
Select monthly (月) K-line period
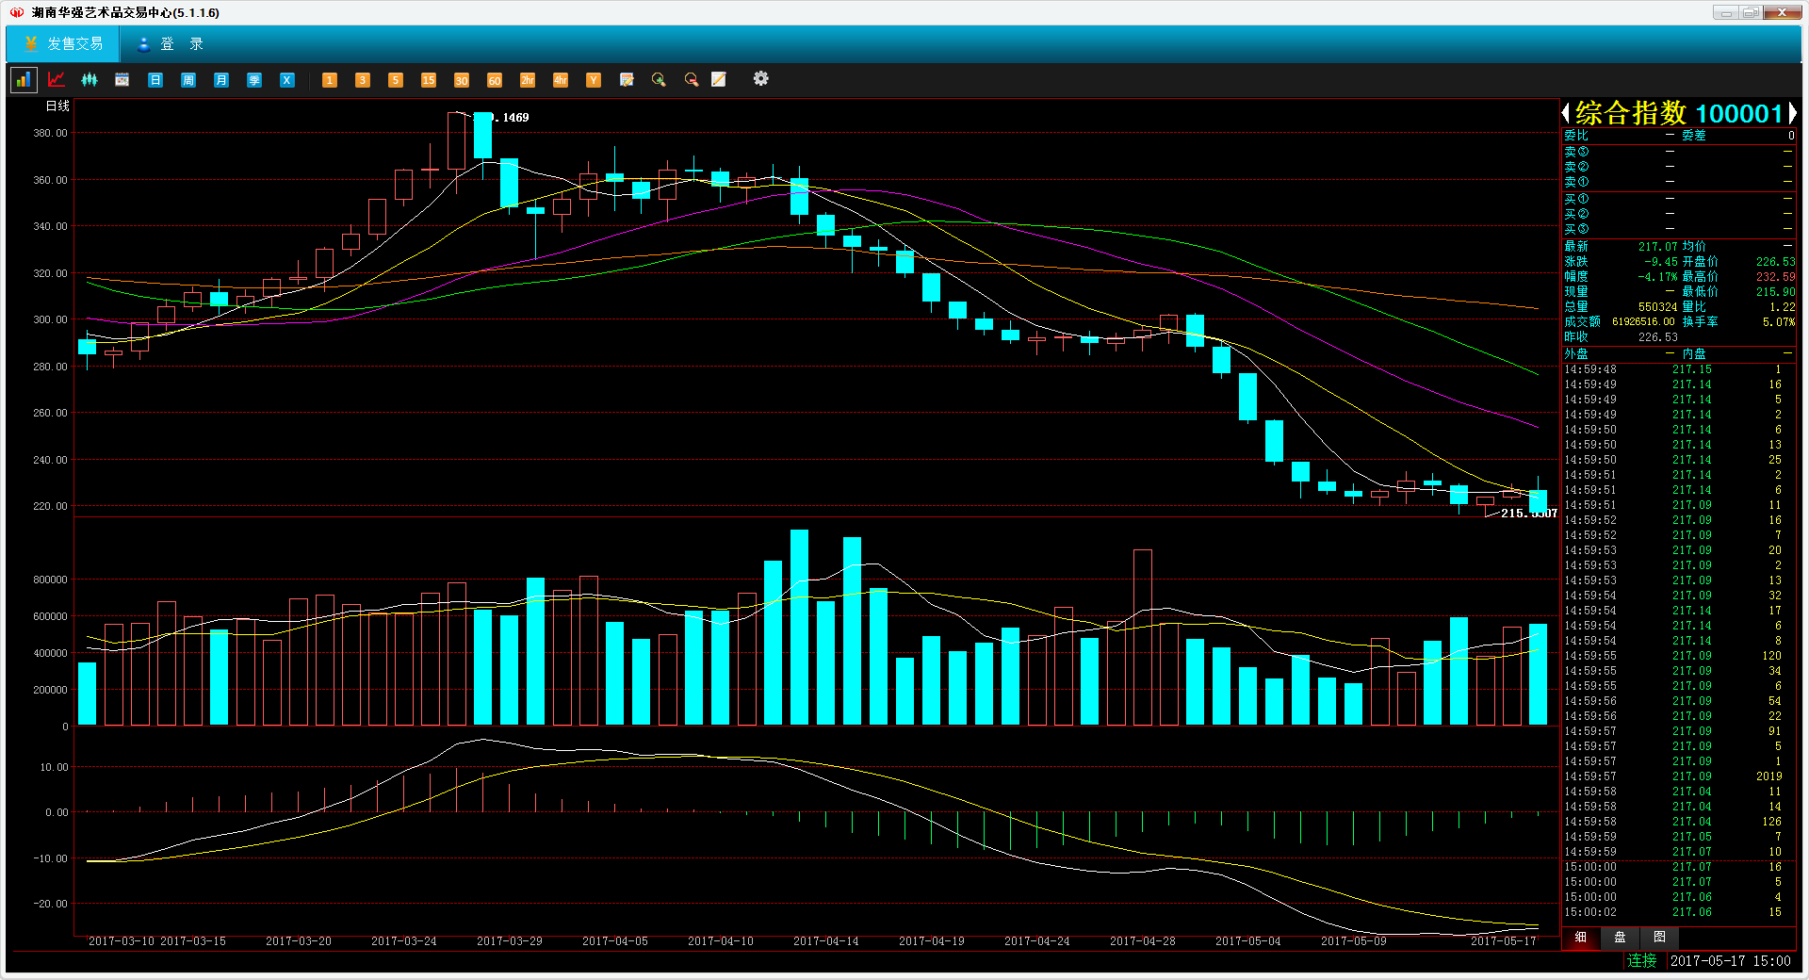tap(221, 80)
